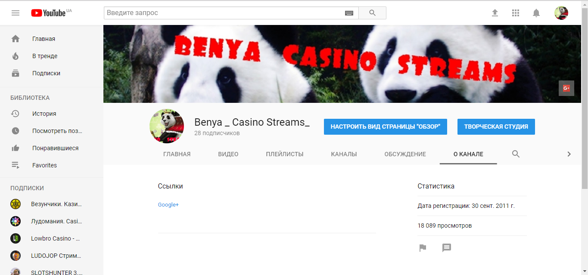
Task: Switch to the ПЛЕЙЛИСТЫ tab
Action: 285,154
